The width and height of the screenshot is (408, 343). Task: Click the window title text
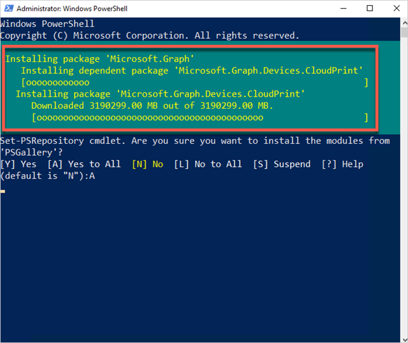(x=72, y=9)
